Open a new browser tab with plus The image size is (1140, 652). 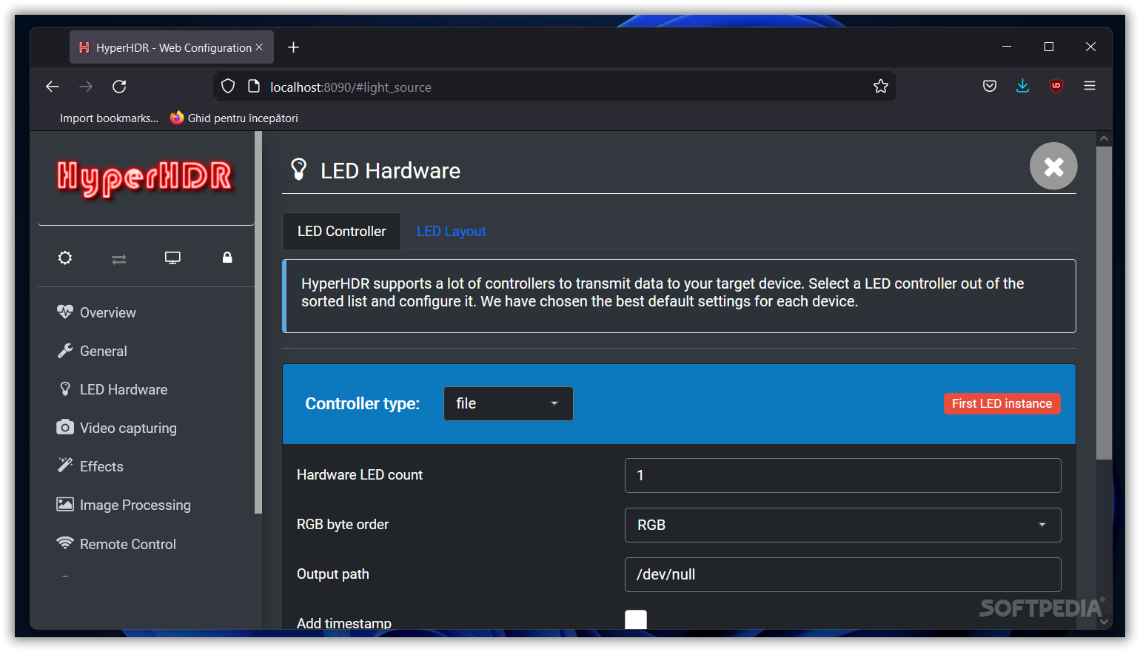coord(294,47)
